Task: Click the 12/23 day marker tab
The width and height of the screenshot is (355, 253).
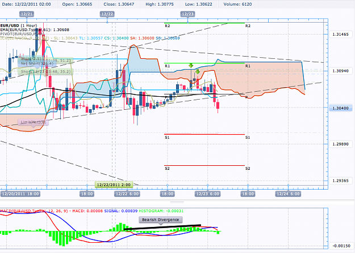Action: click(x=187, y=14)
